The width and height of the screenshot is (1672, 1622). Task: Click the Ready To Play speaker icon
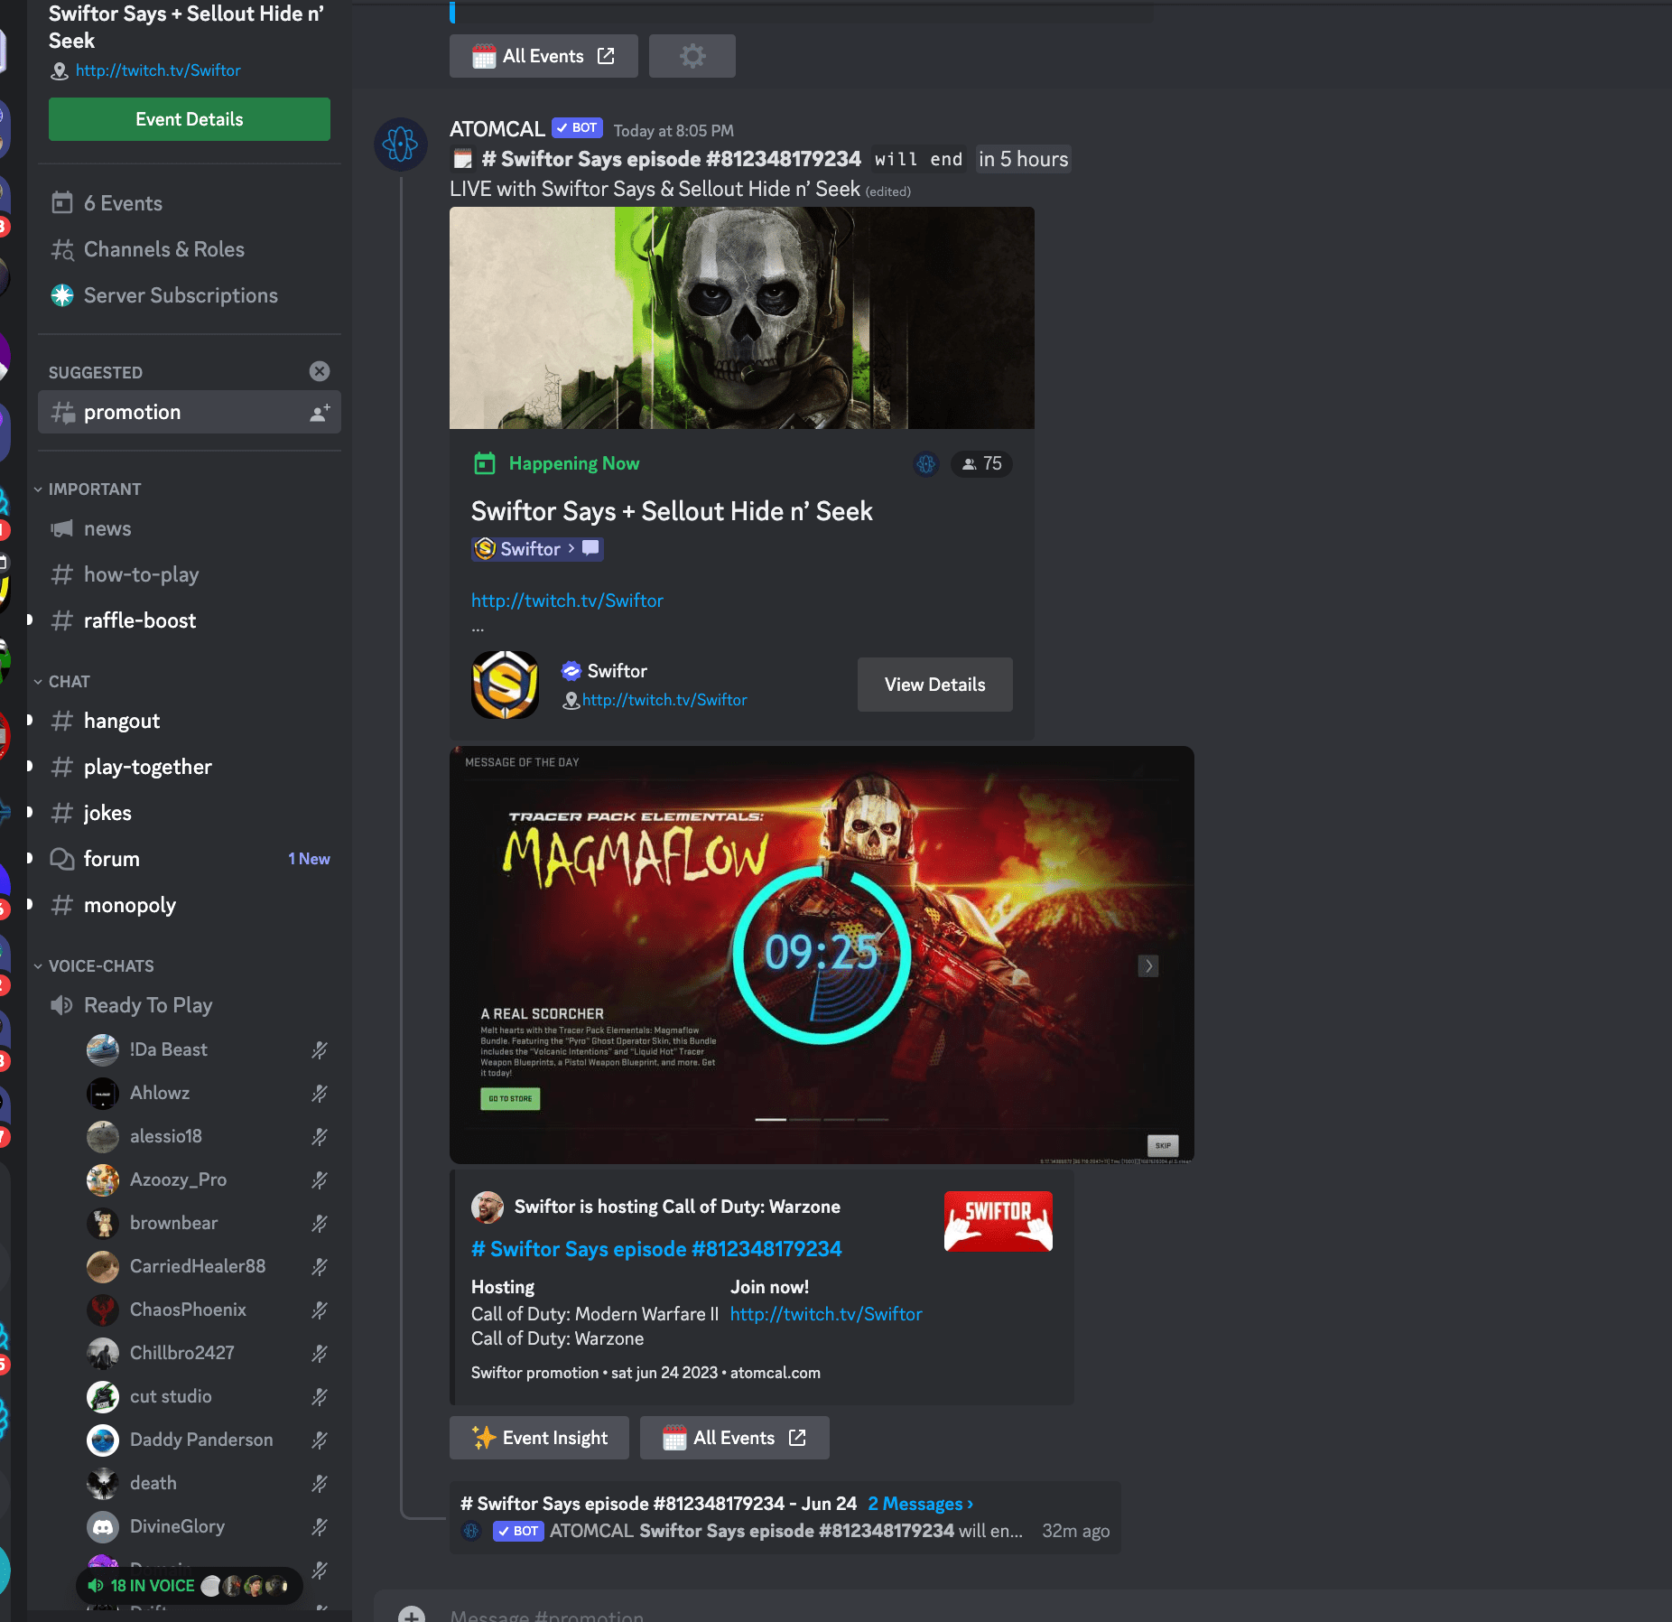pos(62,1005)
